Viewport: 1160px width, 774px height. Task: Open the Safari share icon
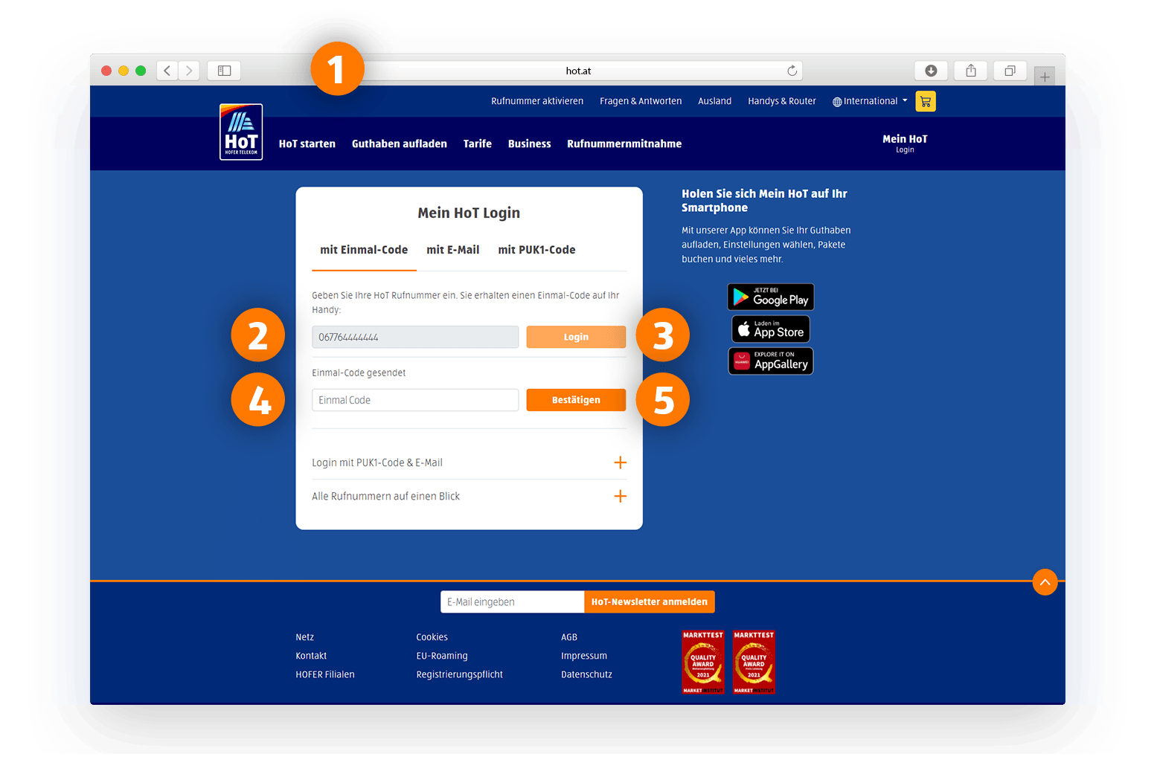pos(971,71)
